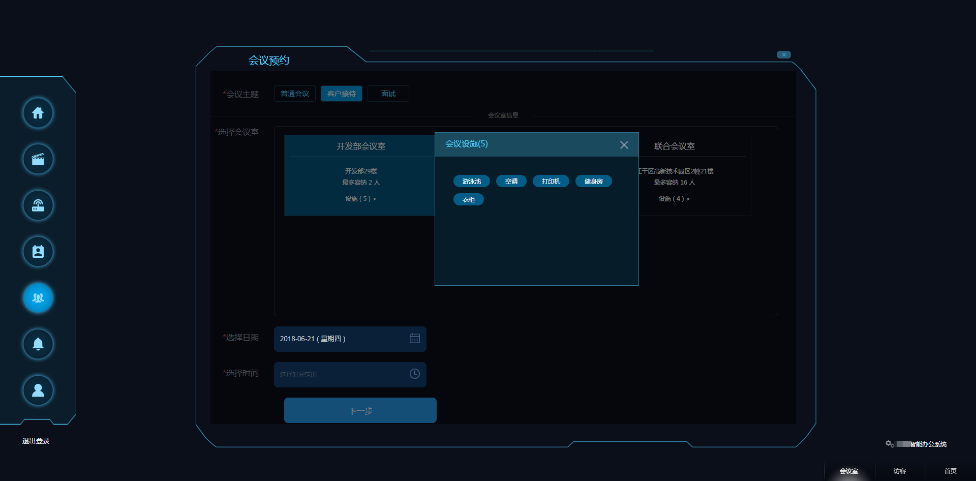The width and height of the screenshot is (976, 481).
Task: Switch to the 会议室 bottom tab
Action: [849, 471]
